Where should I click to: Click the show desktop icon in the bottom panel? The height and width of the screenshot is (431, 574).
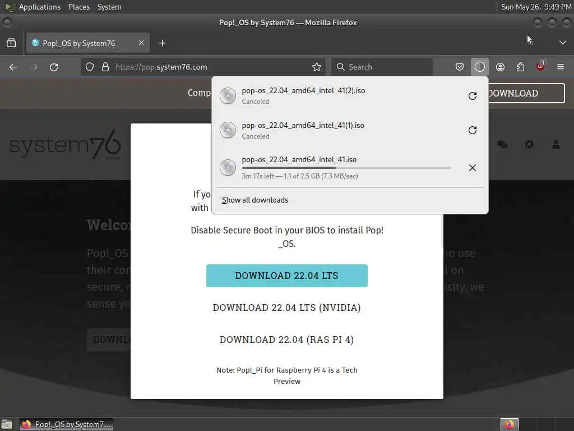[7, 424]
